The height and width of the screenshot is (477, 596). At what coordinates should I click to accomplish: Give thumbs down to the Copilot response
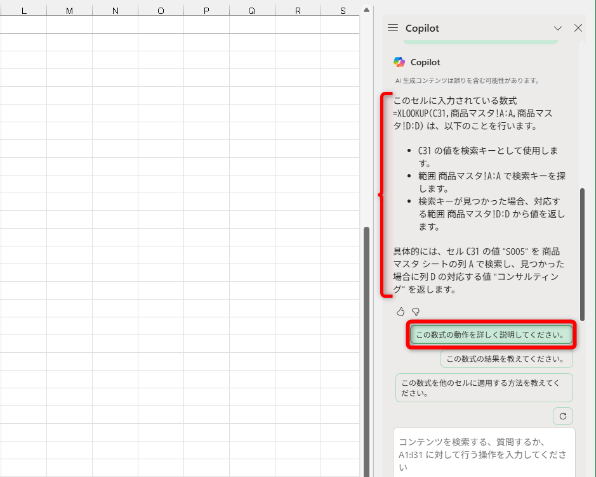tap(416, 311)
